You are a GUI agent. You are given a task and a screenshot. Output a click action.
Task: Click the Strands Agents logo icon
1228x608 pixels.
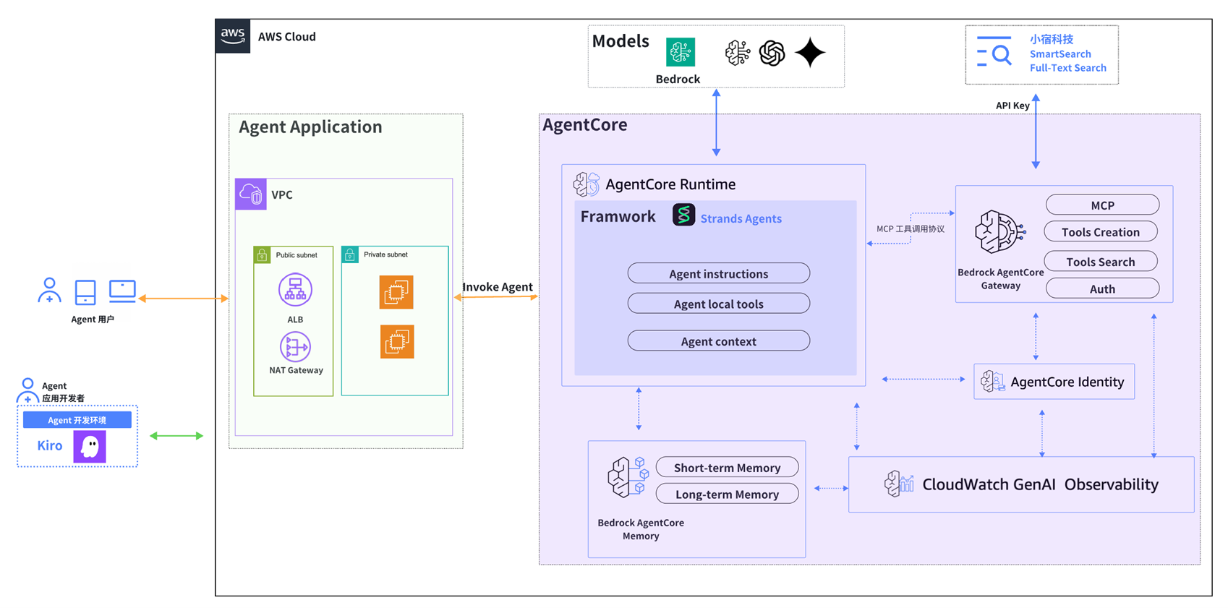coord(683,215)
